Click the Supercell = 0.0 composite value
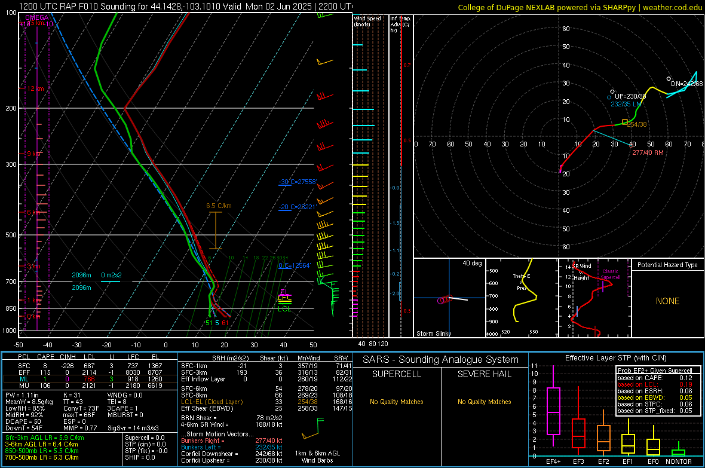Image resolution: width=705 pixels, height=468 pixels. click(145, 438)
